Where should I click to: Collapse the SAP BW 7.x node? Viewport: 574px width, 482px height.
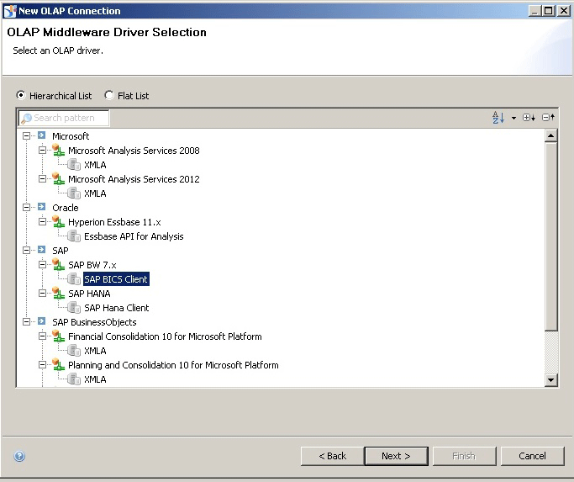(x=43, y=265)
